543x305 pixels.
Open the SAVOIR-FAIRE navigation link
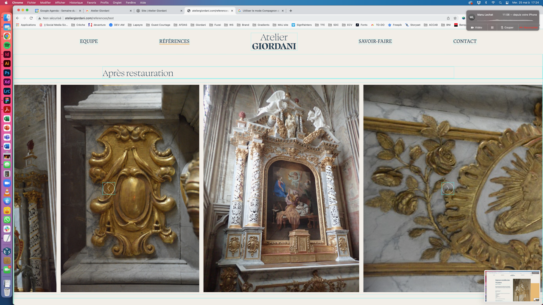[x=375, y=41]
